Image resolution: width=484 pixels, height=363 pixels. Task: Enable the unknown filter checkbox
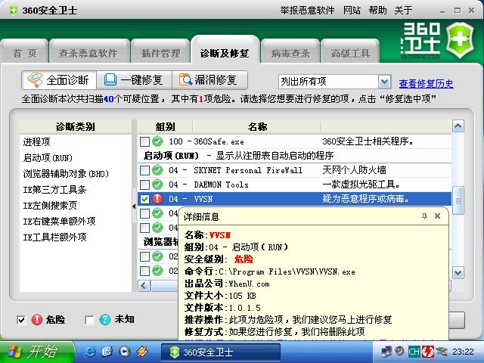pos(89,320)
